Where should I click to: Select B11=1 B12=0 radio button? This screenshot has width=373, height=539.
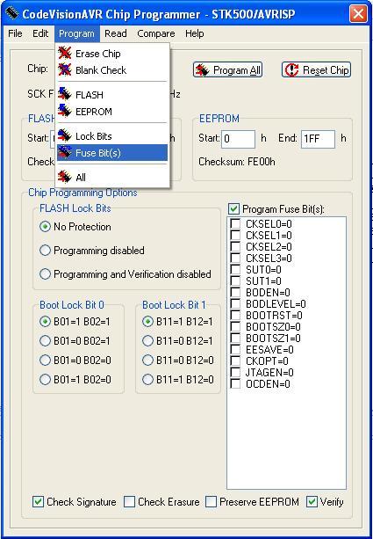[147, 380]
